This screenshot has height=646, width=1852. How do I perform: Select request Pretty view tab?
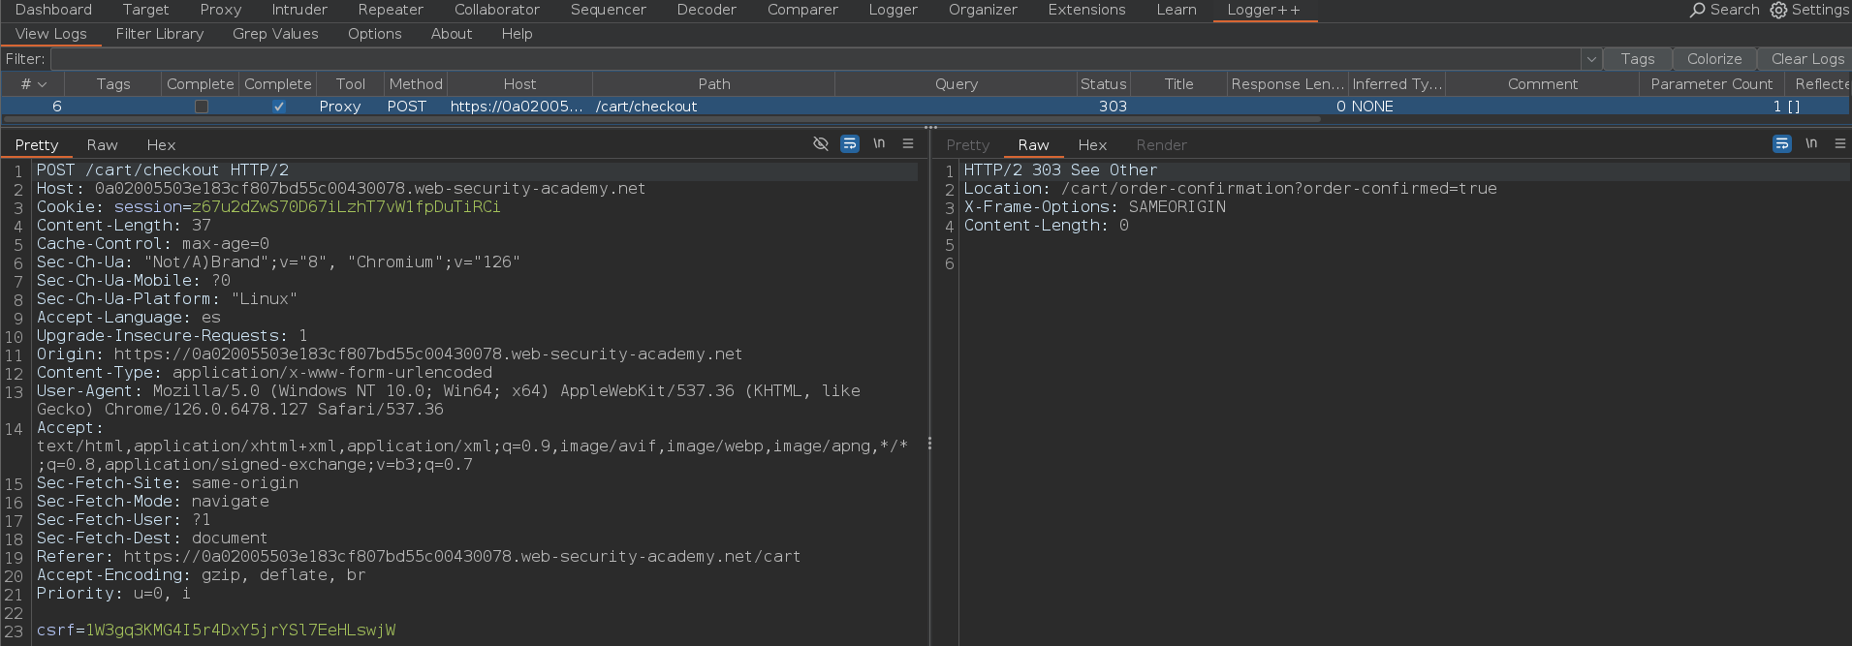(37, 145)
